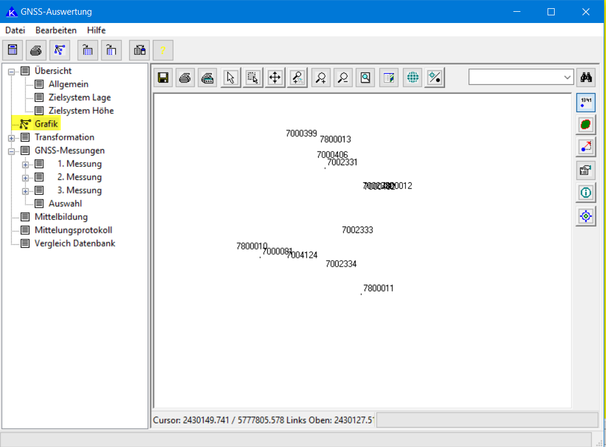Search using the binoculars icon
The width and height of the screenshot is (606, 447).
pyautogui.click(x=586, y=77)
